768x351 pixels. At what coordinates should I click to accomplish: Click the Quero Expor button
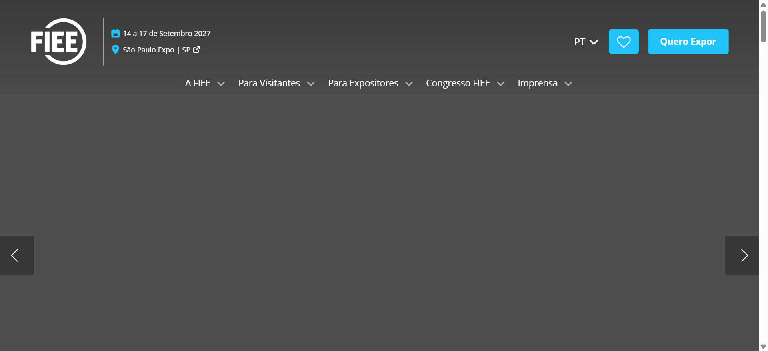pyautogui.click(x=688, y=42)
